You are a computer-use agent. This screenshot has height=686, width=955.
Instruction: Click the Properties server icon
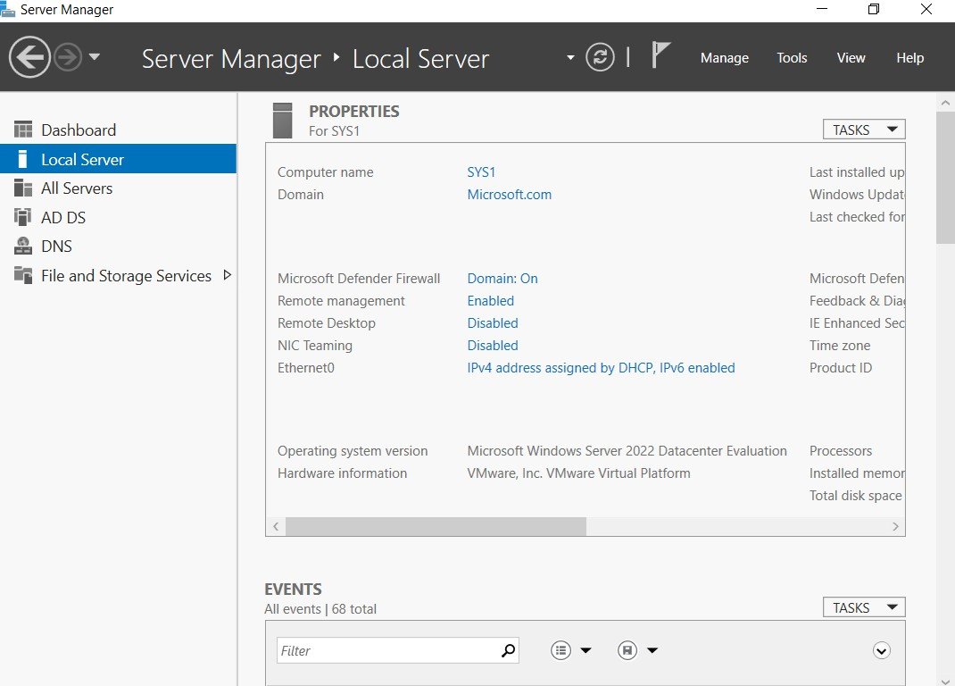[x=283, y=120]
